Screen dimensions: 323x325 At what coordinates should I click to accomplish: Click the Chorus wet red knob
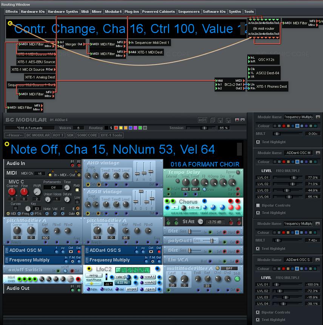(238, 207)
